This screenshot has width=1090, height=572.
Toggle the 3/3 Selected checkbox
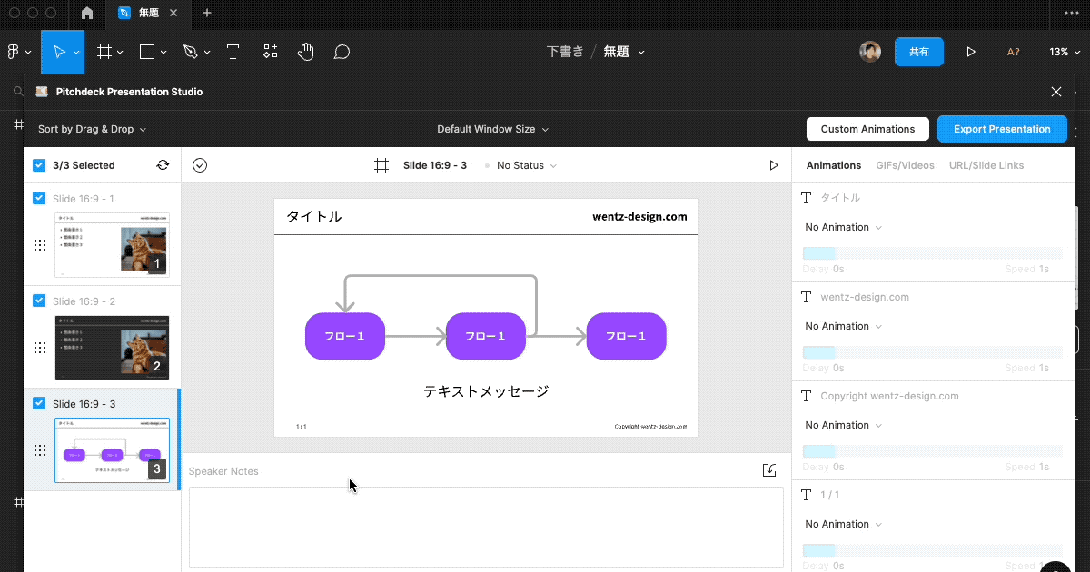39,165
